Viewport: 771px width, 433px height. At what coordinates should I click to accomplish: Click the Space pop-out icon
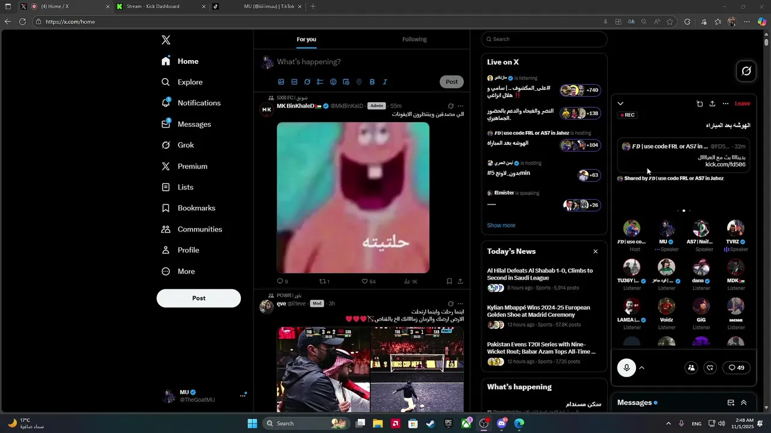point(699,103)
